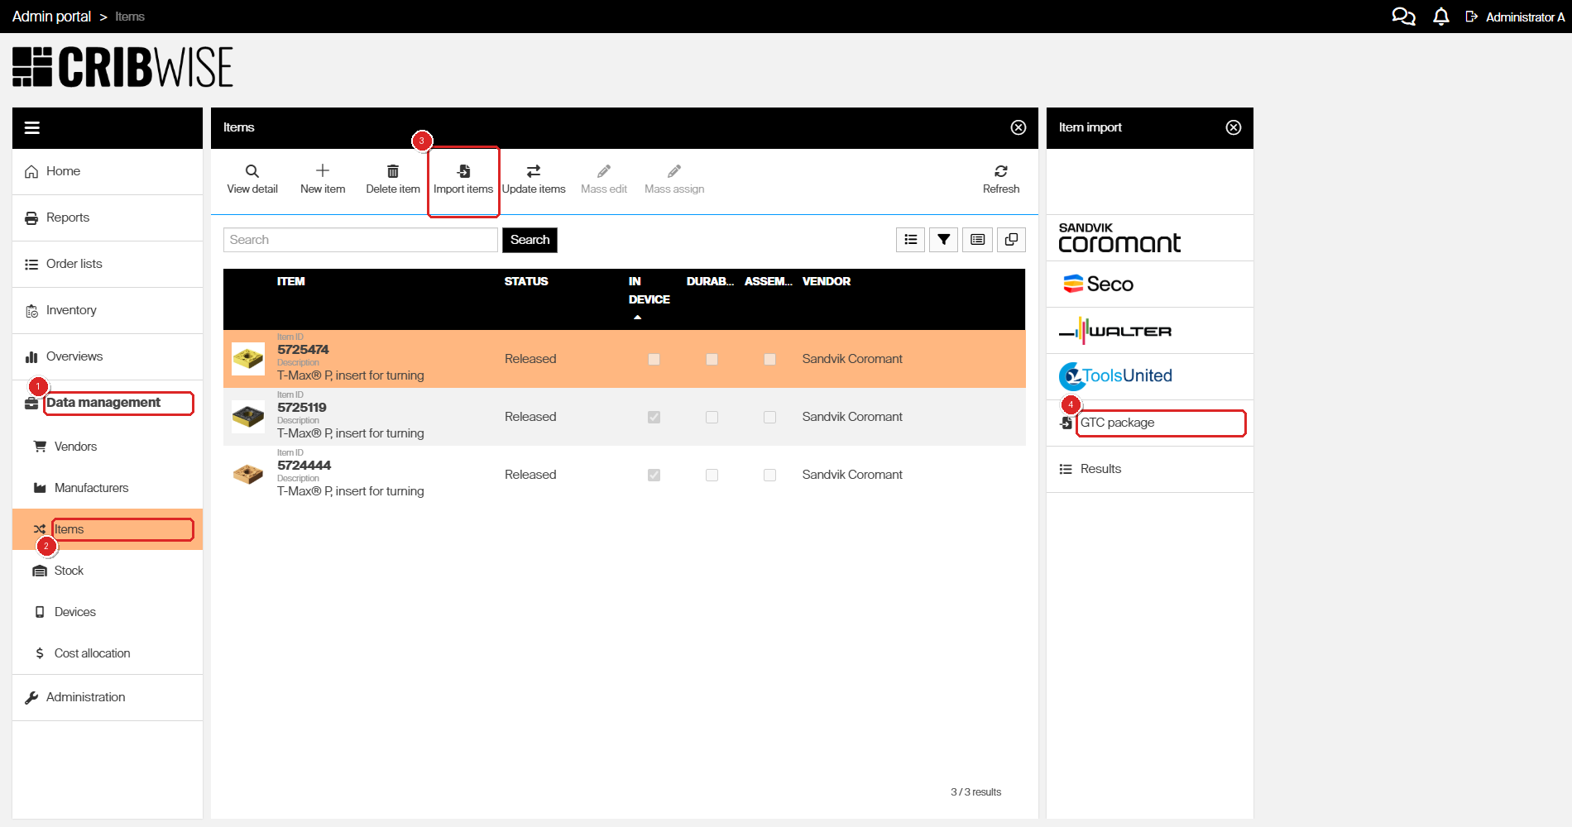Open Order lists in sidebar
The image size is (1572, 827).
[x=108, y=264]
